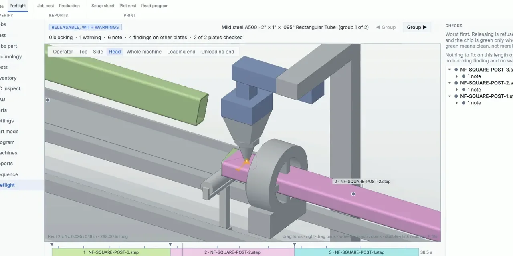Viewport: 513px width, 256px height.
Task: Open Machines in the sidebar
Action: (x=8, y=153)
